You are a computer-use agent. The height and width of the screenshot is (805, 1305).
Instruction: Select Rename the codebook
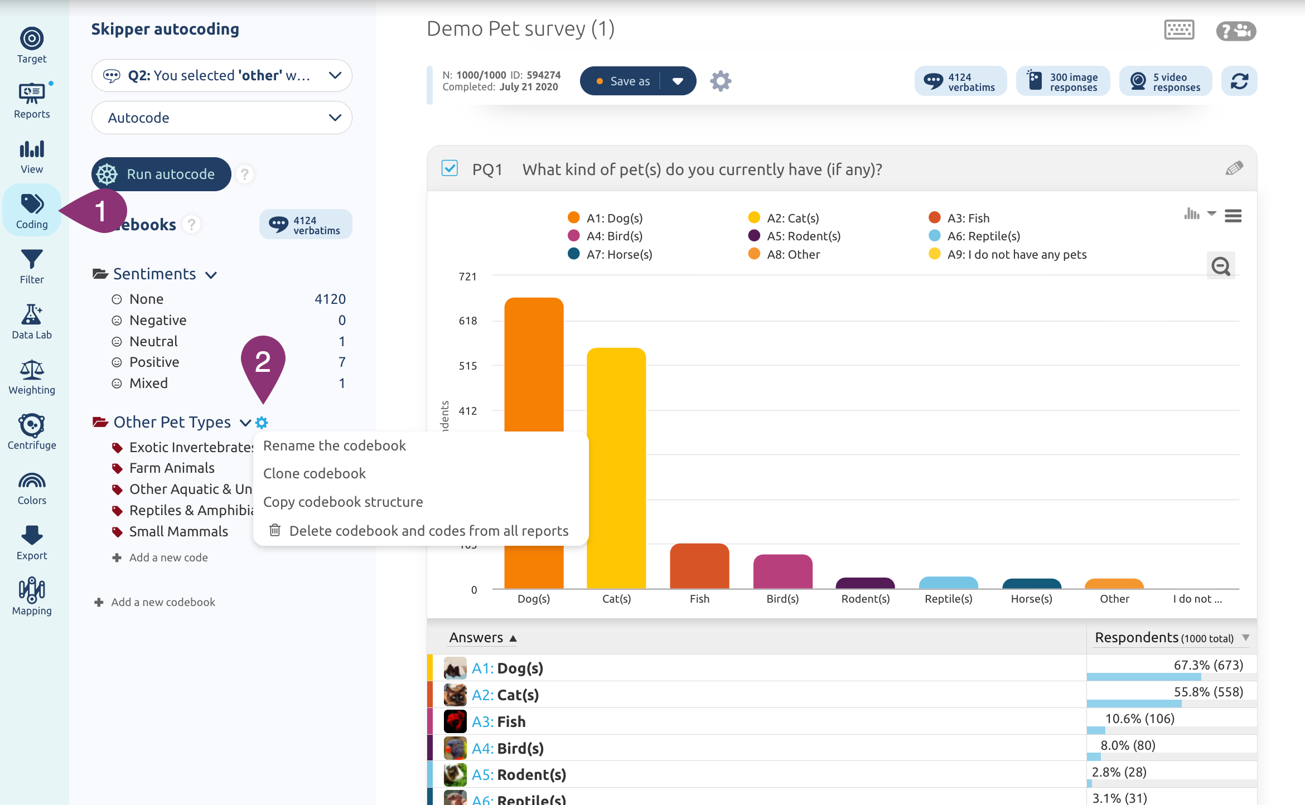(x=334, y=445)
